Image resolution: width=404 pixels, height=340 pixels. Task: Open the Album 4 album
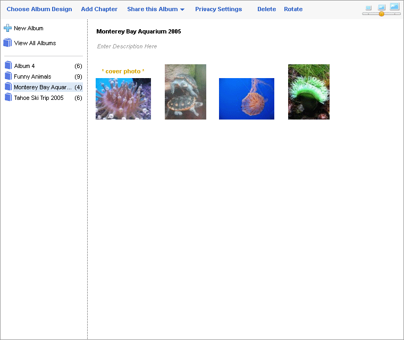[x=24, y=66]
